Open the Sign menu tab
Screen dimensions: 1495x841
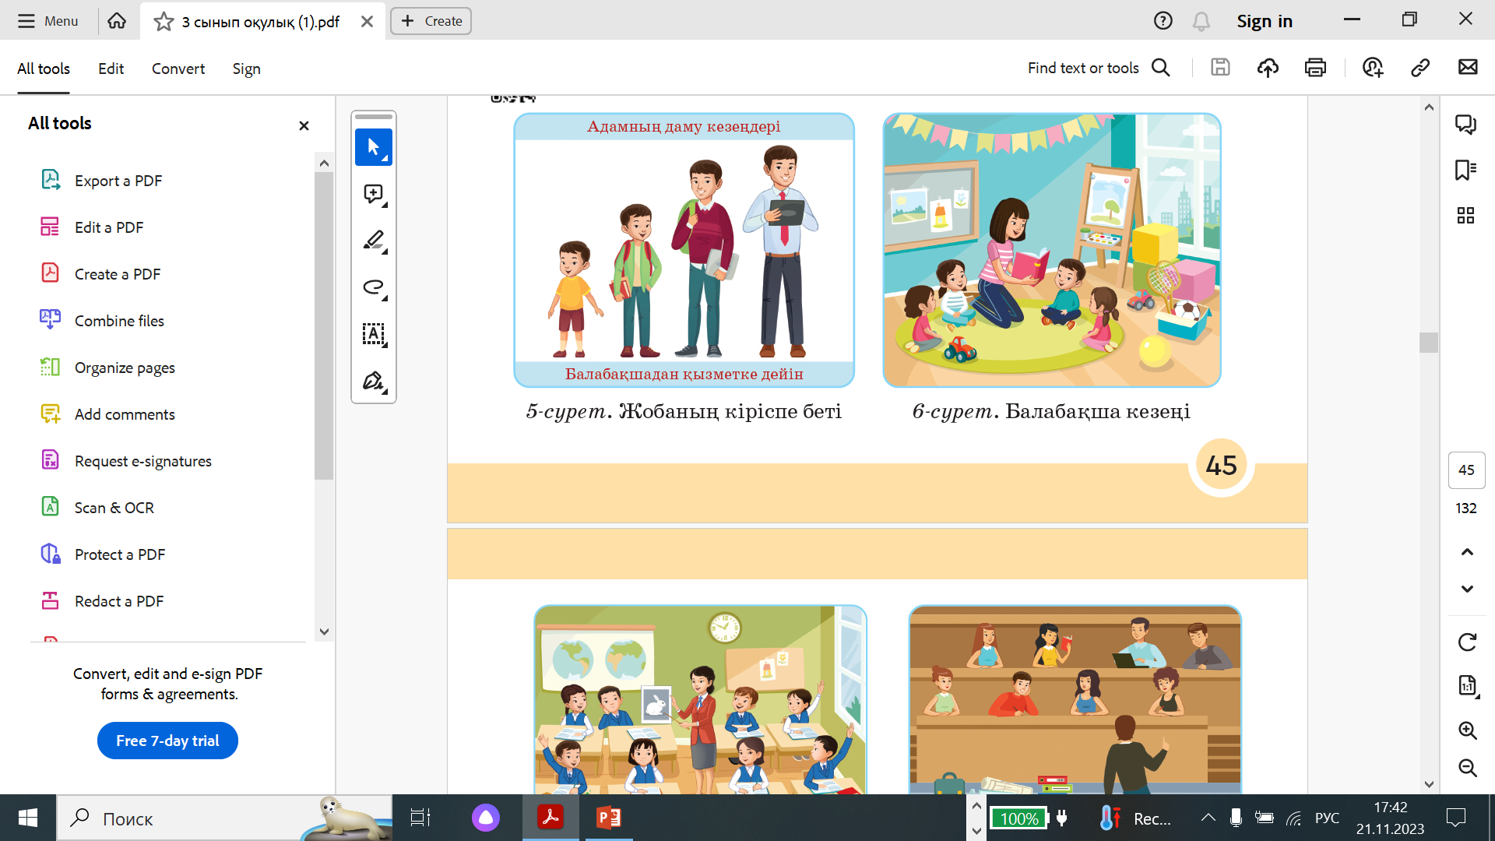[x=246, y=69]
